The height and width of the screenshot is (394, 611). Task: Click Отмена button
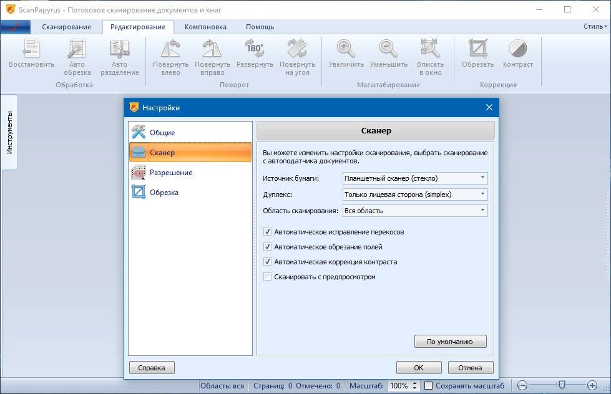[471, 368]
